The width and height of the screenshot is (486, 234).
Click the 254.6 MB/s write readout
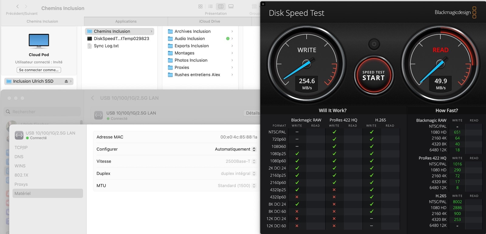pyautogui.click(x=307, y=84)
